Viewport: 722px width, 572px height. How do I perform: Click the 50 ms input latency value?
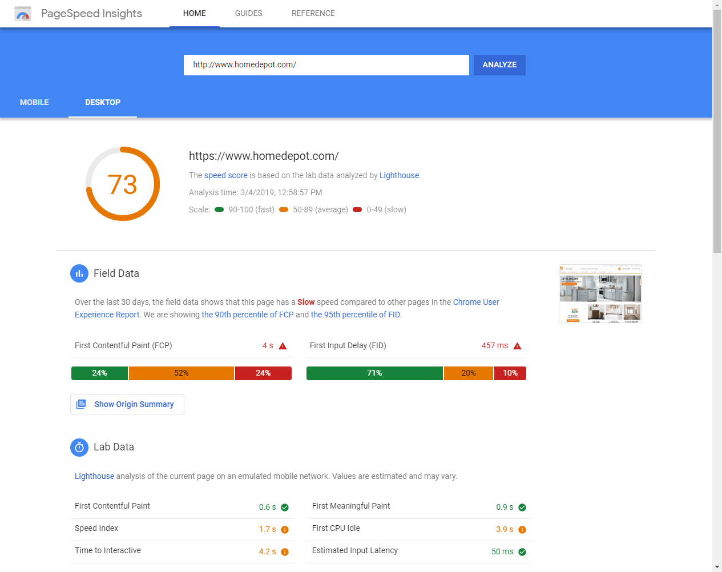pyautogui.click(x=502, y=552)
